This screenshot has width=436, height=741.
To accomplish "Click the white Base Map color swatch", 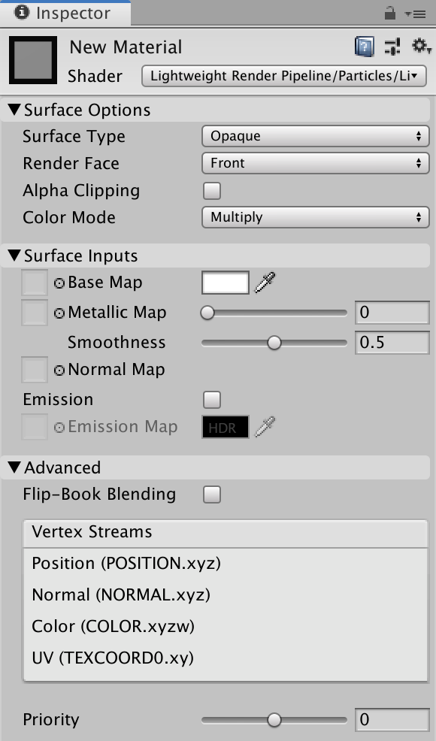I will pos(226,282).
